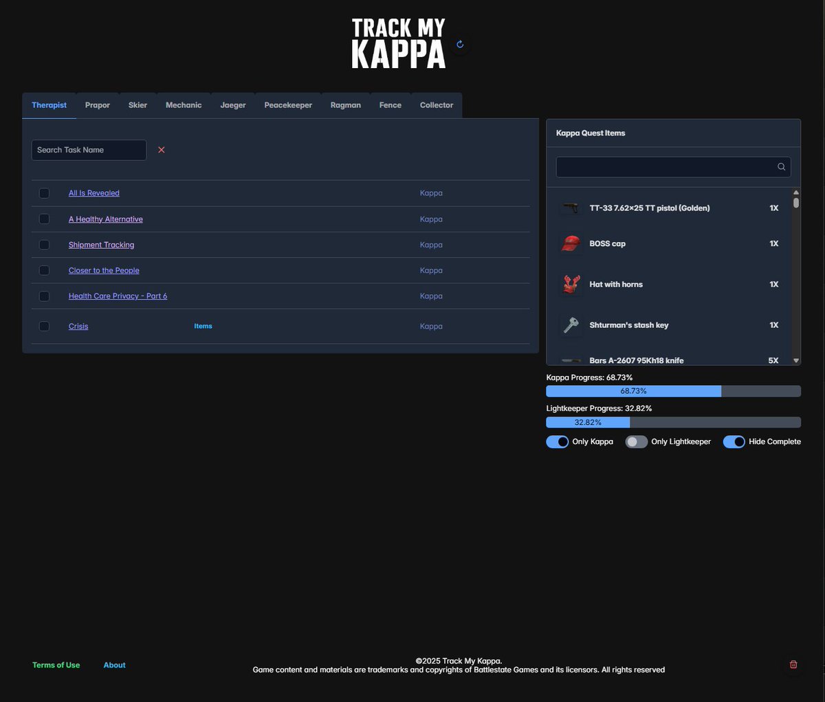The height and width of the screenshot is (702, 825).
Task: Click the Kappa tag in Shipment Tracking row
Action: 431,245
